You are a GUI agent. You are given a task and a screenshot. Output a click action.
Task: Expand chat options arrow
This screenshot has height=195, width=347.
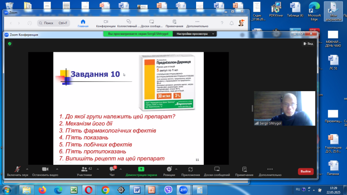pyautogui.click(x=121, y=169)
